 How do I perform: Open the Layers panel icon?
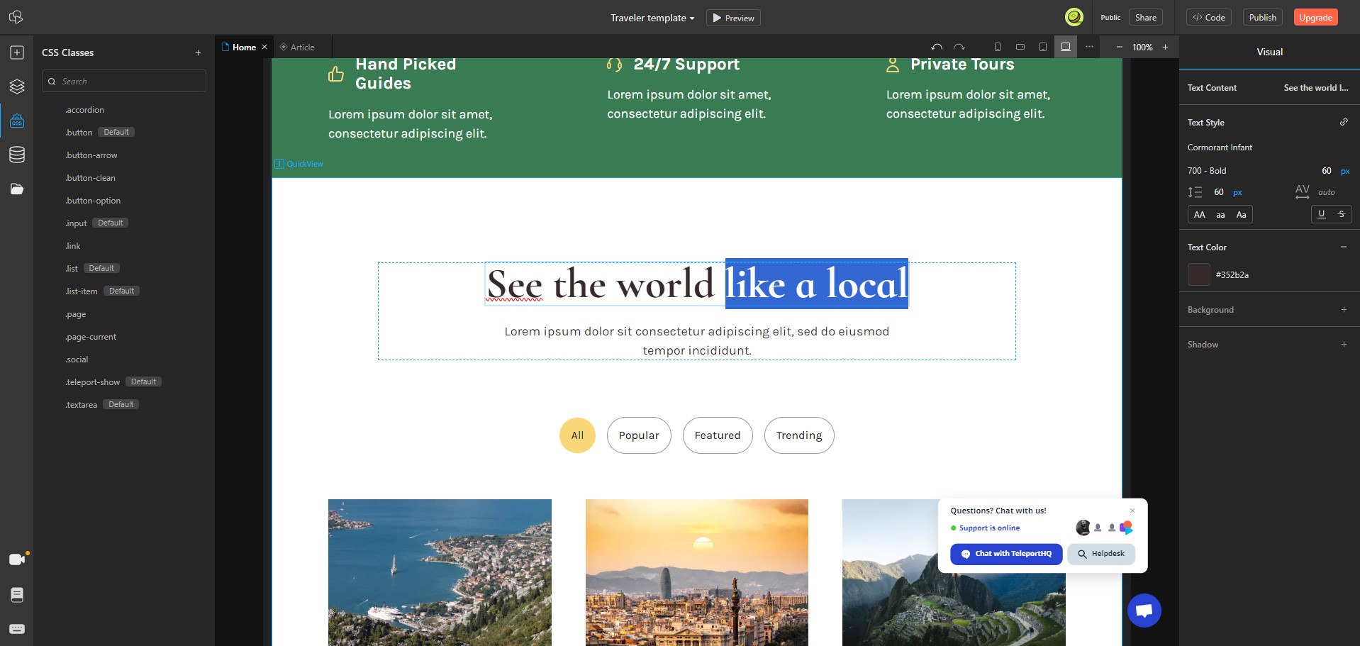pos(17,87)
